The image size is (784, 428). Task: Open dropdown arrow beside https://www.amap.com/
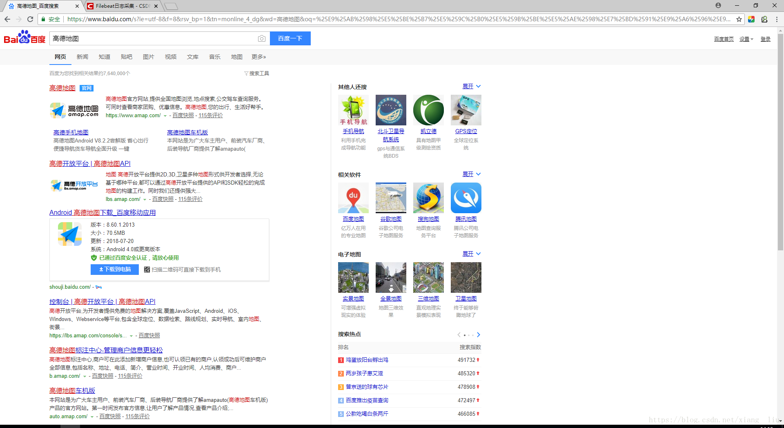click(165, 116)
